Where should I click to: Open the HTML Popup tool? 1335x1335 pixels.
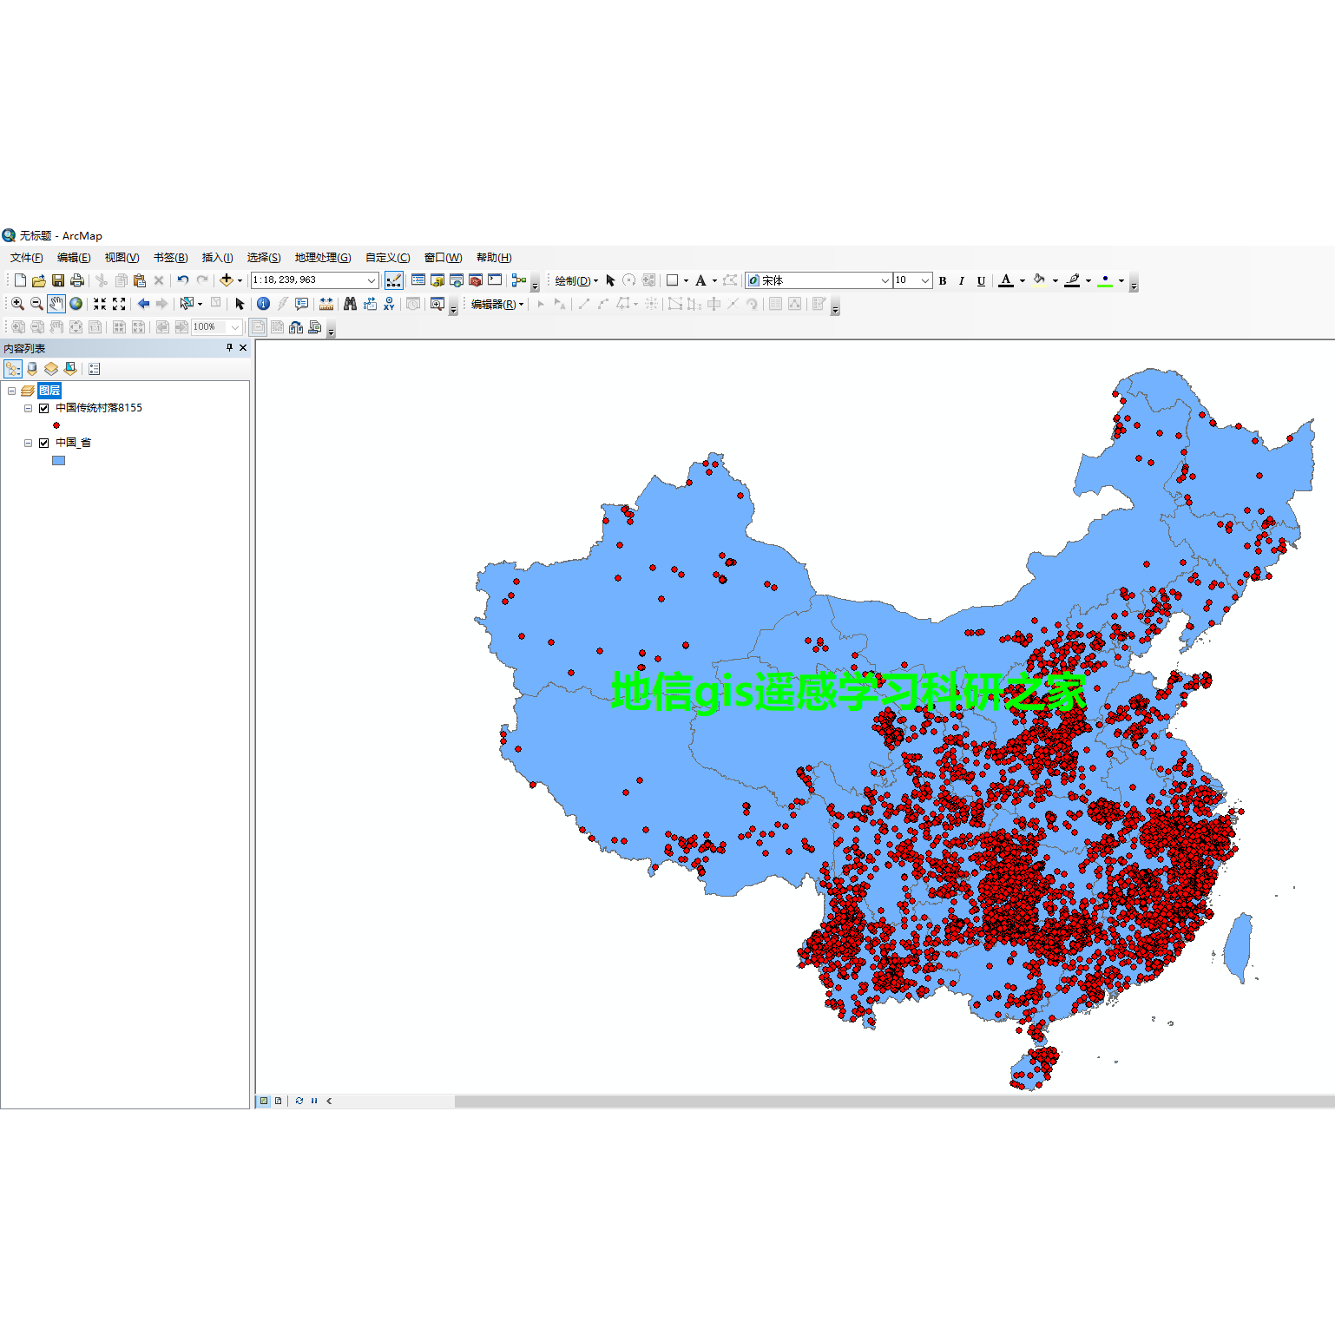[301, 304]
